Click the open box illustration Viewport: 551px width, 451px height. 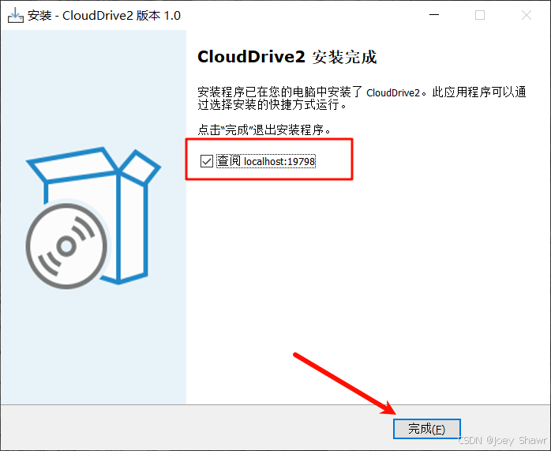pos(94,215)
